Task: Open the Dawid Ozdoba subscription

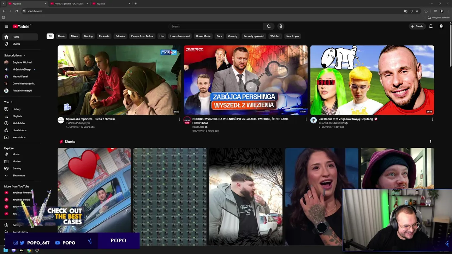Action: coord(20,84)
